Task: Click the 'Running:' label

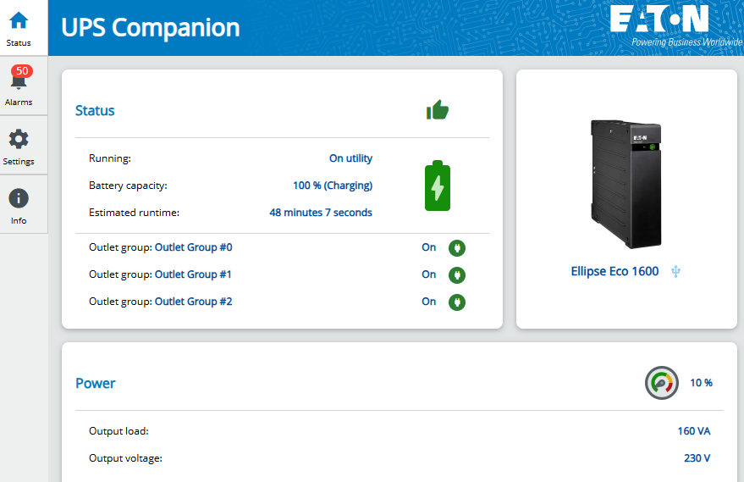Action: tap(109, 158)
